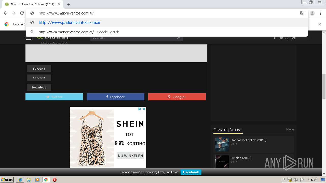Go back to the previous page
Viewport: 326px width, 183px height.
coord(6,13)
